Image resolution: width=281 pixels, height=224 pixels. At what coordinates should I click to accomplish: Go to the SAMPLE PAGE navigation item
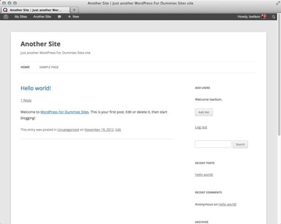[49, 67]
